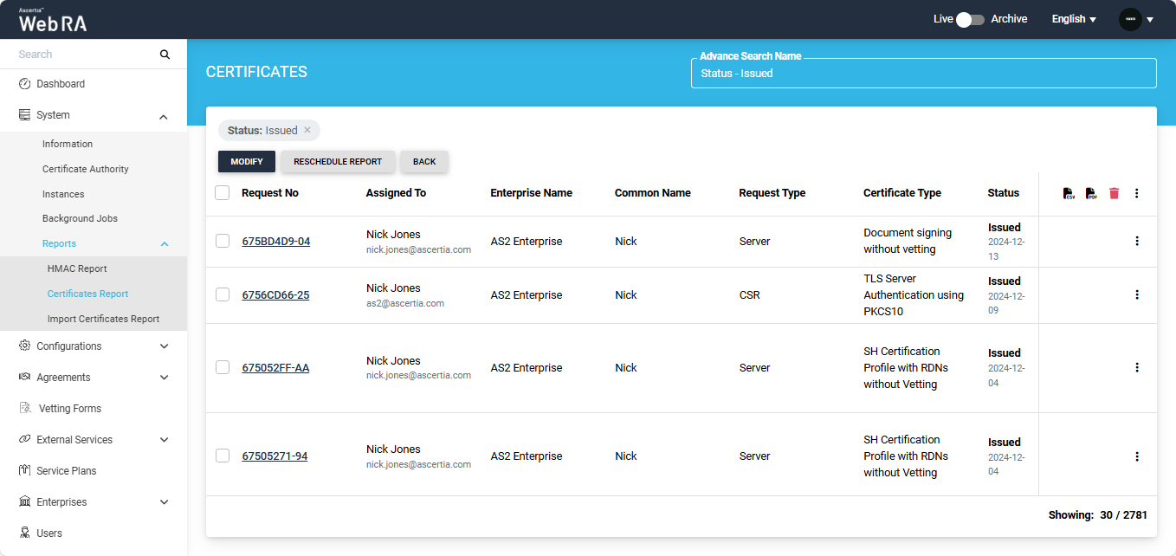This screenshot has width=1176, height=556.
Task: Open the table header three-dot menu
Action: click(x=1137, y=193)
